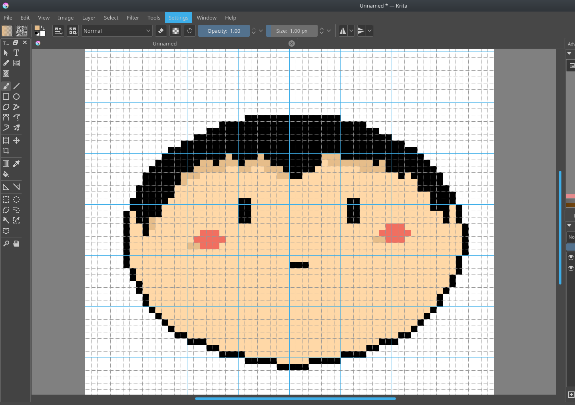This screenshot has width=575, height=405.
Task: Select the Gradient tool
Action: 6,164
